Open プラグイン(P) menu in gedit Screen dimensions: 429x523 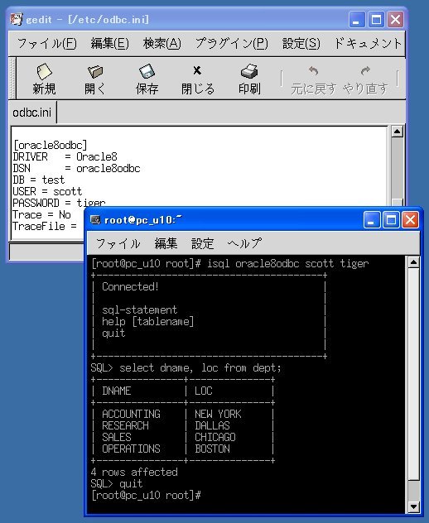pyautogui.click(x=231, y=43)
